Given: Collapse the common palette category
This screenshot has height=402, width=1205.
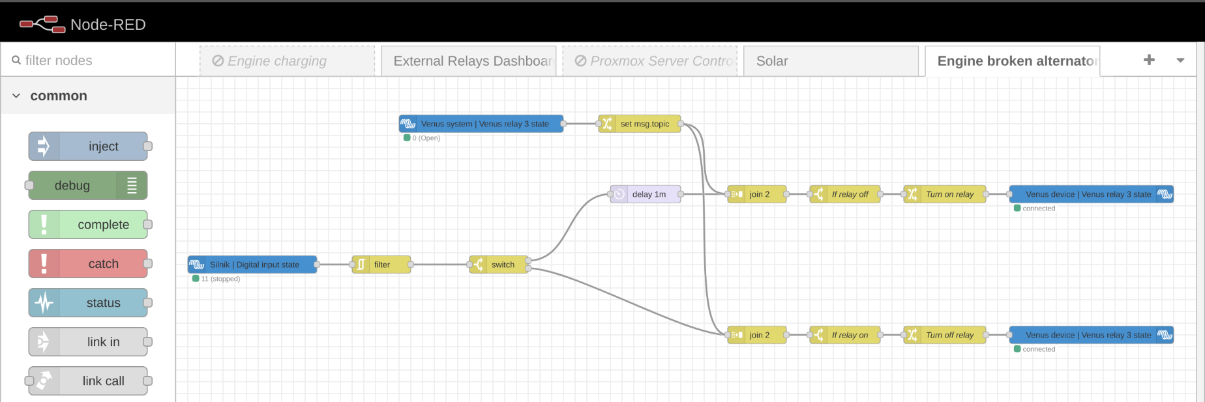Looking at the screenshot, I should point(16,96).
